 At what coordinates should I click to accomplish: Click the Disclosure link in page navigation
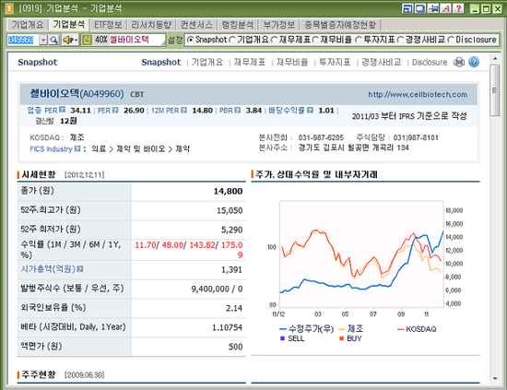(x=430, y=62)
